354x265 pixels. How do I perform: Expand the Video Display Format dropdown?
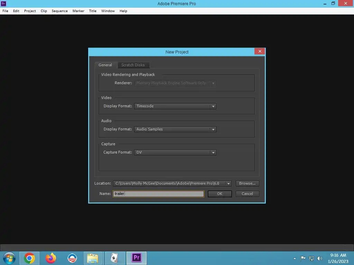point(175,106)
